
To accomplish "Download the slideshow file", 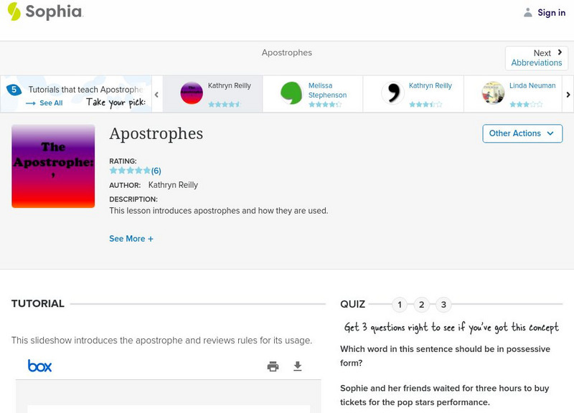I will pyautogui.click(x=298, y=366).
